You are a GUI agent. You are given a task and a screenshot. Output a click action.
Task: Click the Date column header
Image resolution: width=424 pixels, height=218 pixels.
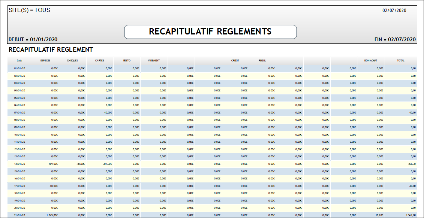19,60
